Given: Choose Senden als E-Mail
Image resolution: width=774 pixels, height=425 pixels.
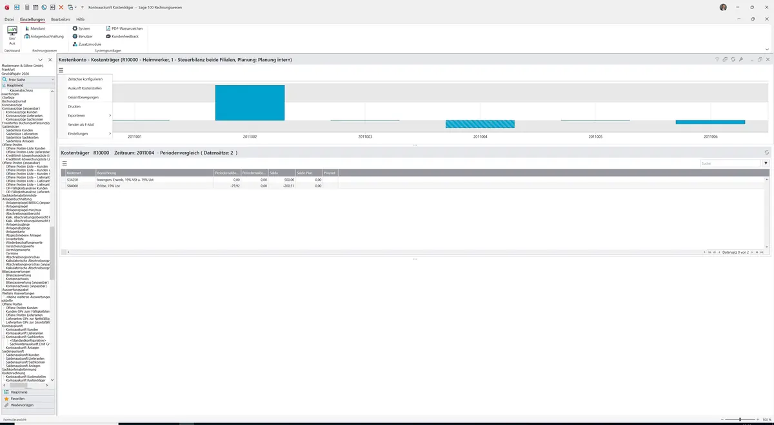Looking at the screenshot, I should pos(85,124).
